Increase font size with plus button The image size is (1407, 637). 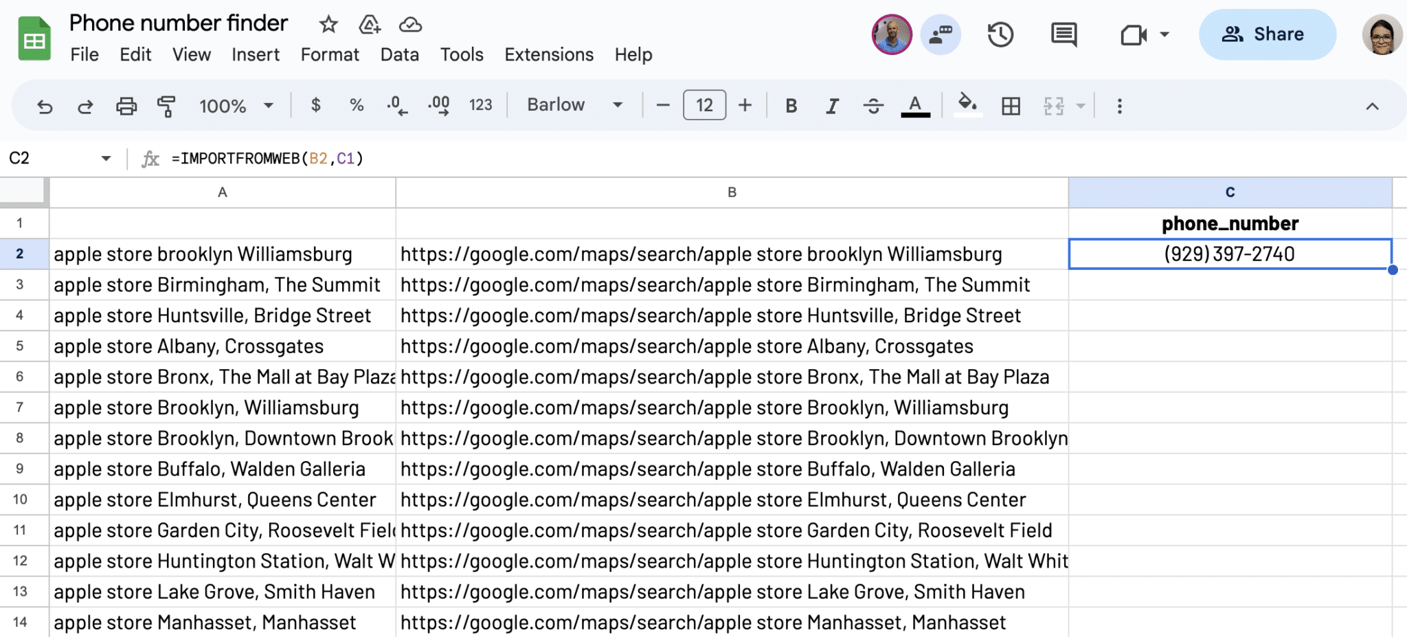[x=745, y=105]
